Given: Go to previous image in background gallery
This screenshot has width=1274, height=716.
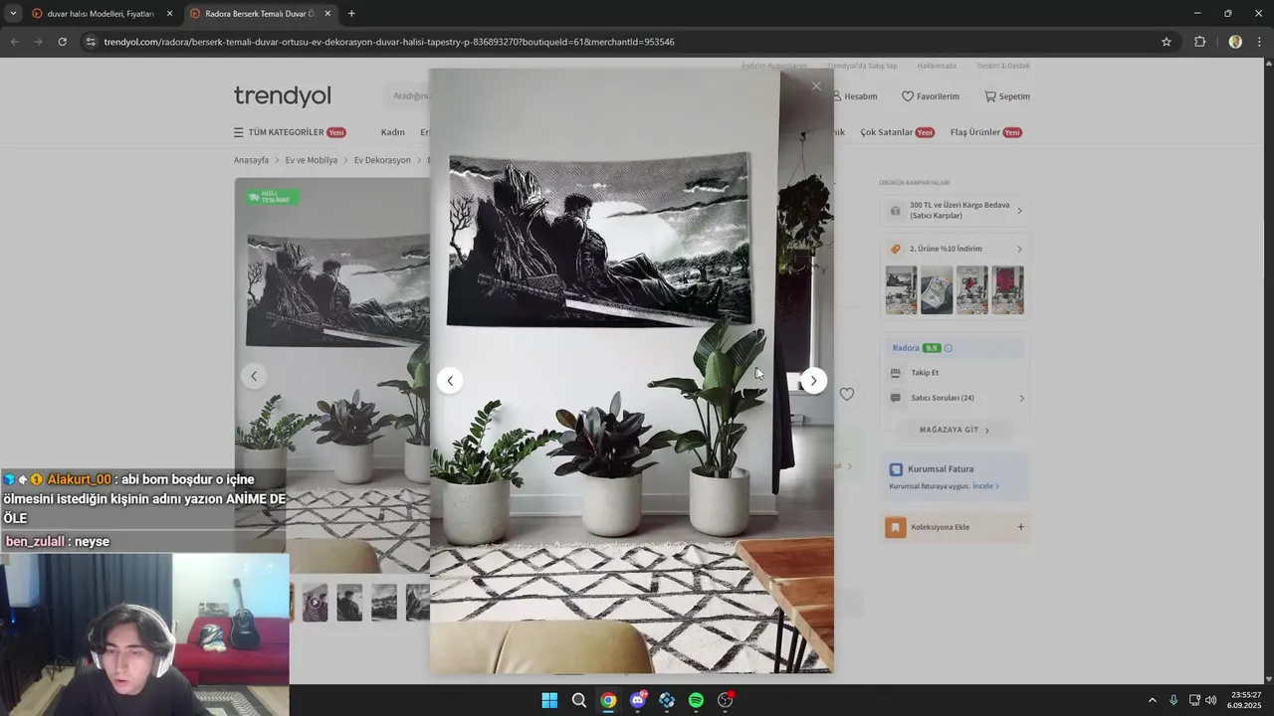Looking at the screenshot, I should tap(254, 376).
